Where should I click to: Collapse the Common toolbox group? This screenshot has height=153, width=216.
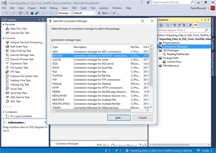4,38
